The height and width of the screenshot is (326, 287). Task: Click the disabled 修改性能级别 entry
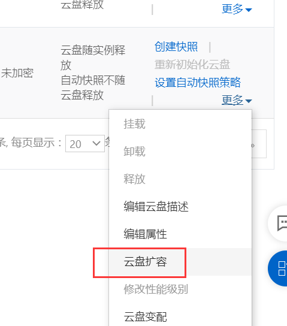click(x=156, y=289)
